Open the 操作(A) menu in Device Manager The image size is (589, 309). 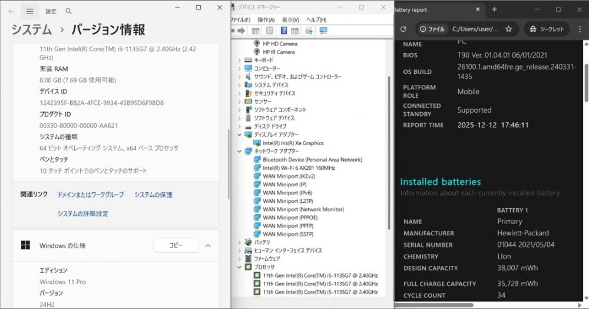point(266,19)
